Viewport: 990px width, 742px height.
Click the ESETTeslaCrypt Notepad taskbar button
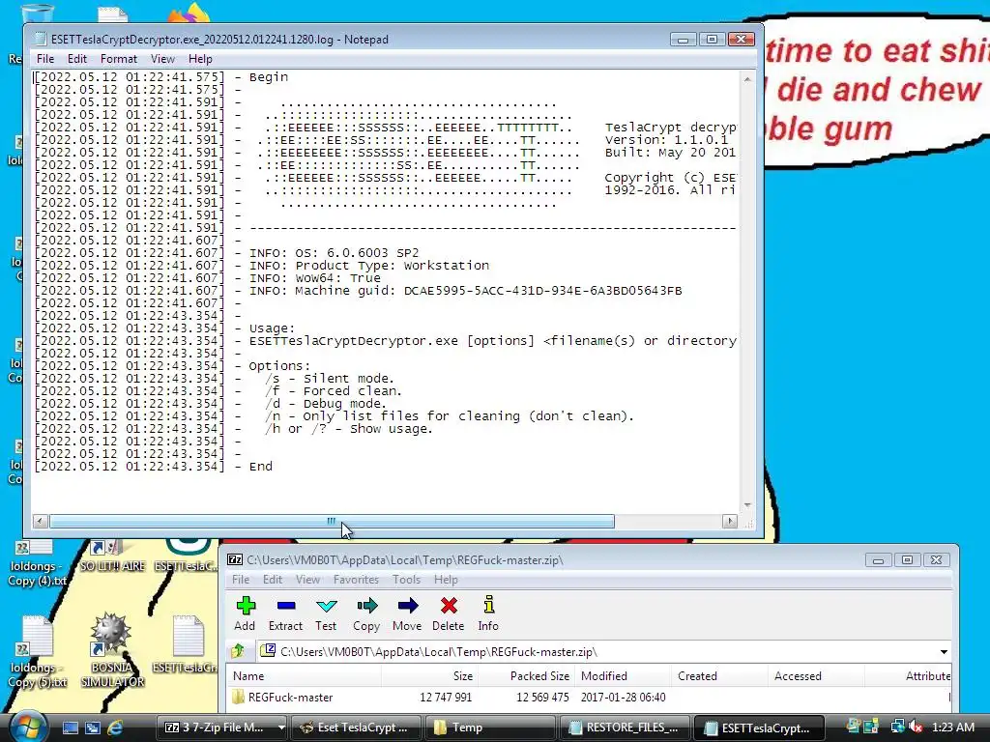[760, 728]
